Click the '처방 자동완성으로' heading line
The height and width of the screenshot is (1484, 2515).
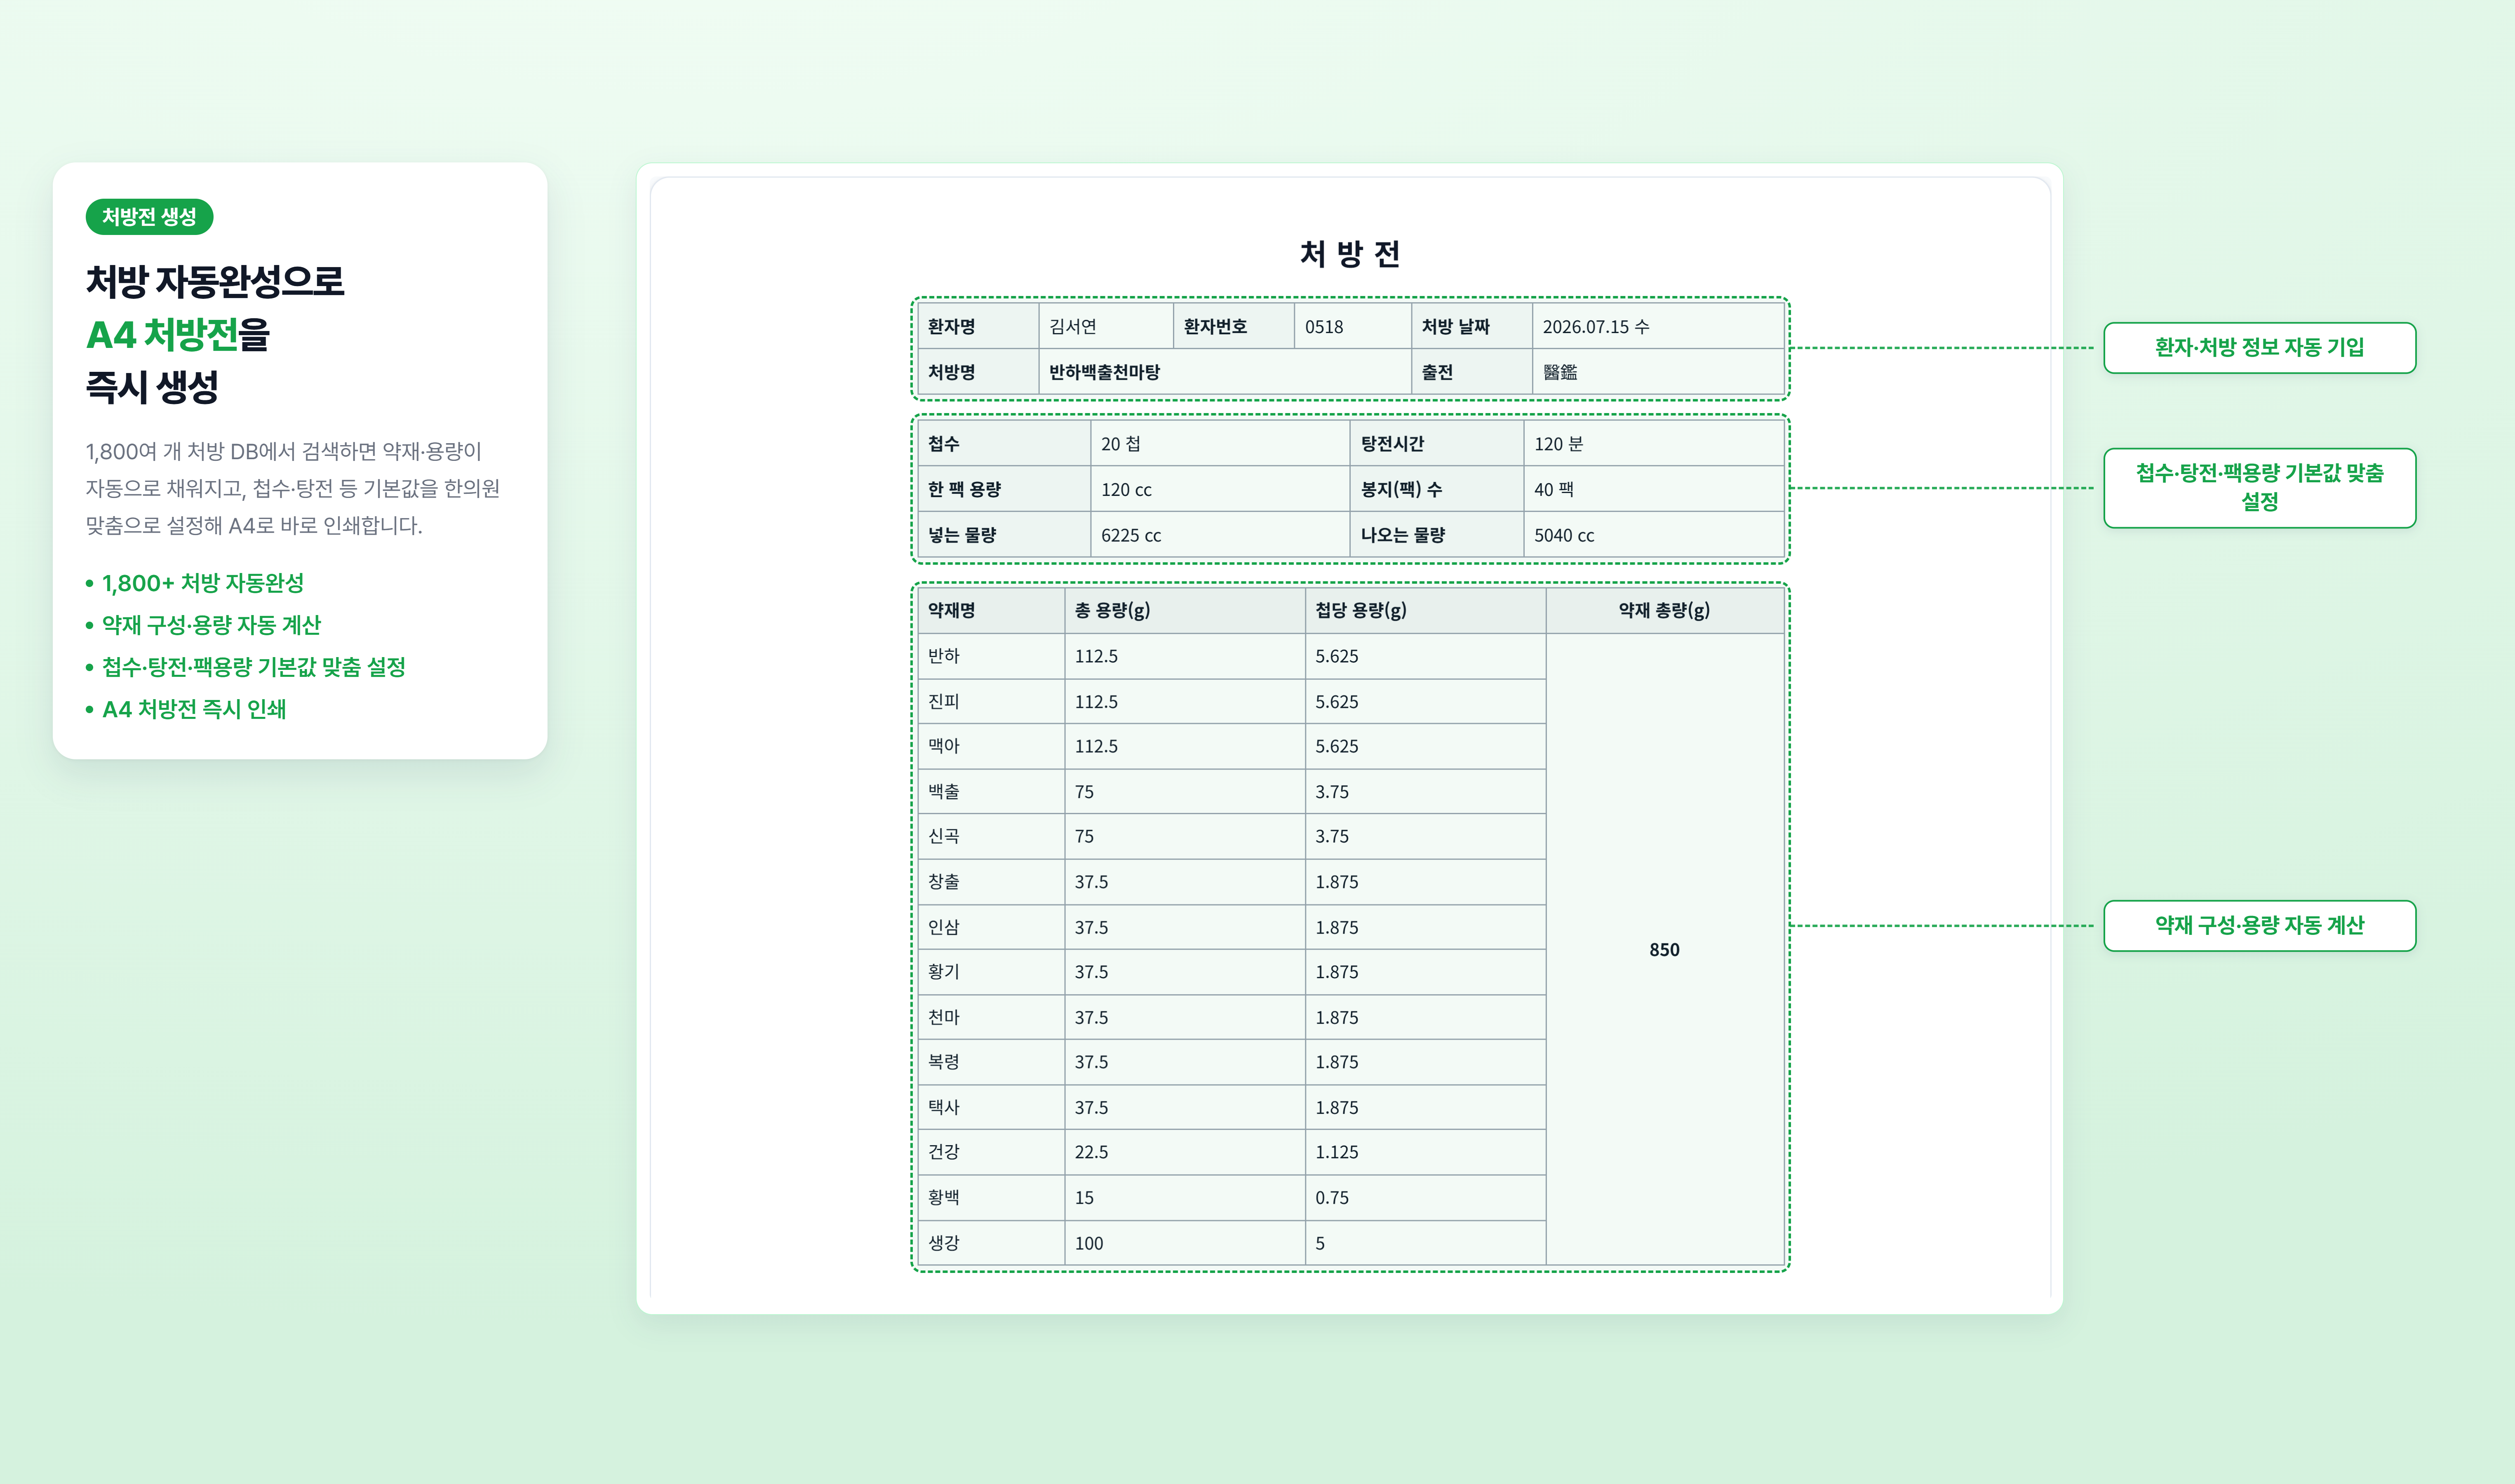click(215, 282)
